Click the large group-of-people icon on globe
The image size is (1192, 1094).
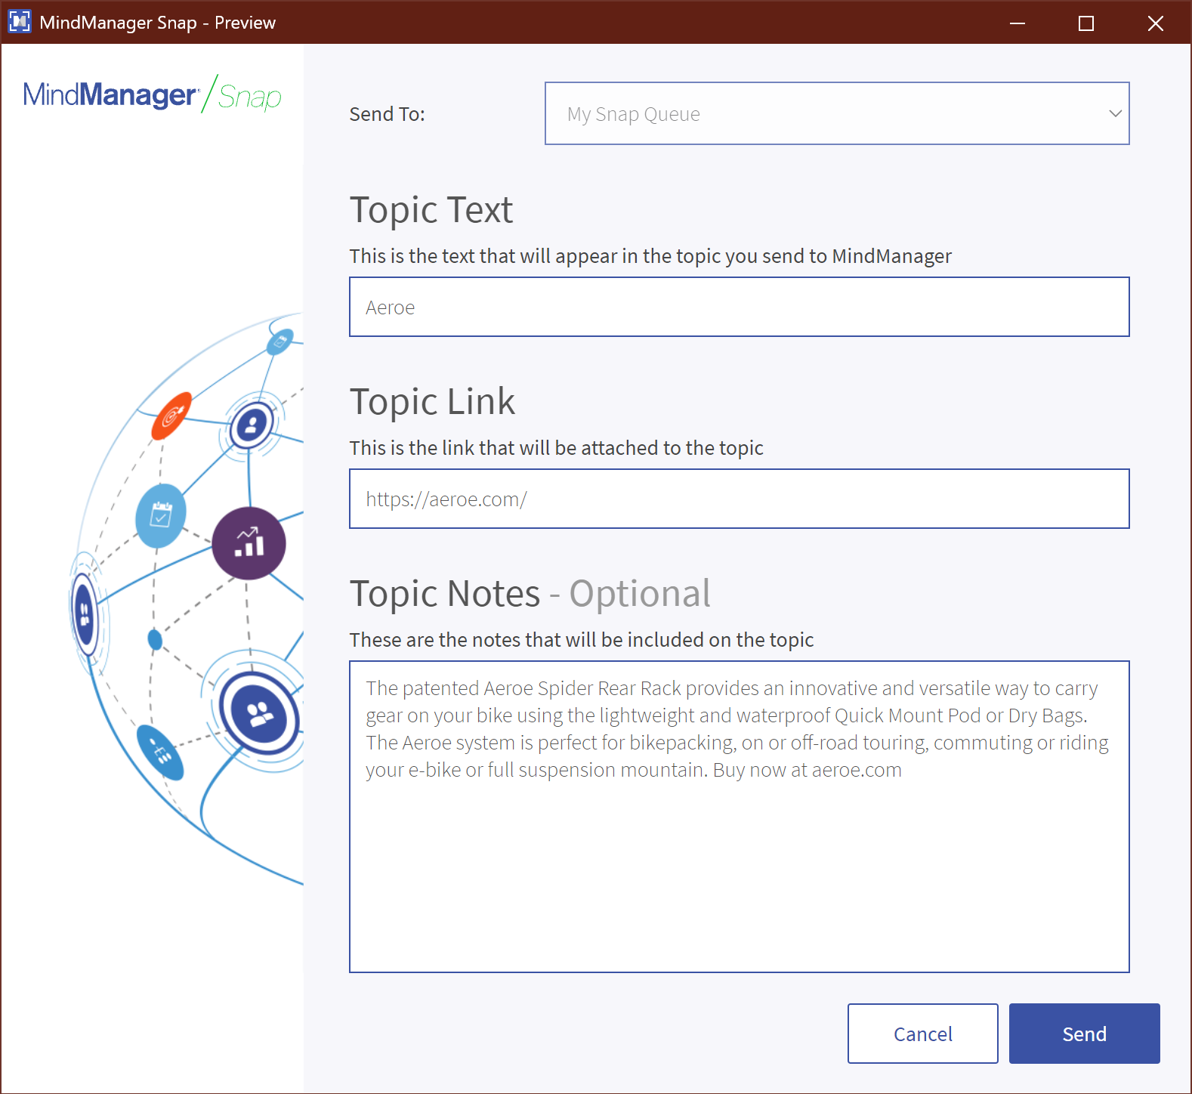coord(259,713)
